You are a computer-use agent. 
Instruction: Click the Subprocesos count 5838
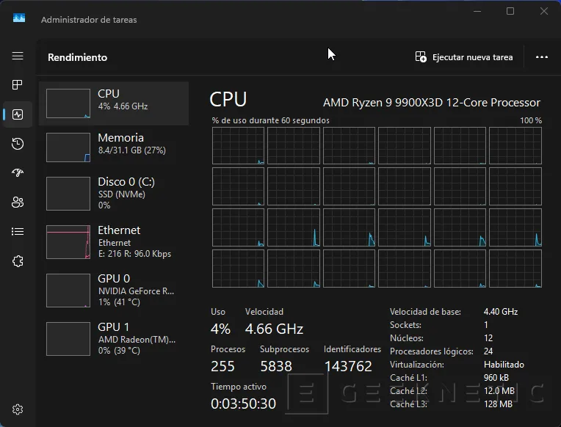[276, 366]
